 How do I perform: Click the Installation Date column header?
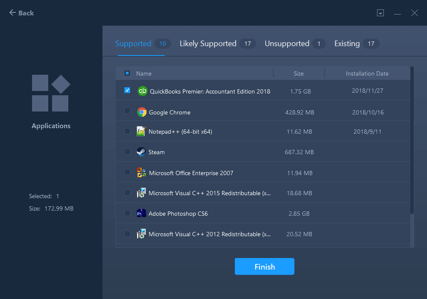pos(367,73)
